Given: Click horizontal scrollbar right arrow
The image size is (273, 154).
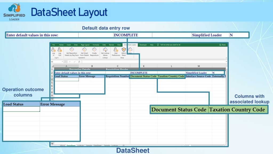Looking at the screenshot, I should coord(224,145).
